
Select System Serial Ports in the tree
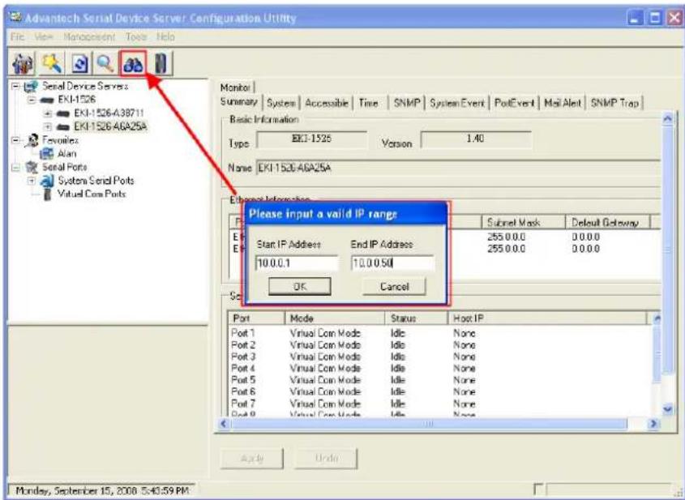[96, 181]
